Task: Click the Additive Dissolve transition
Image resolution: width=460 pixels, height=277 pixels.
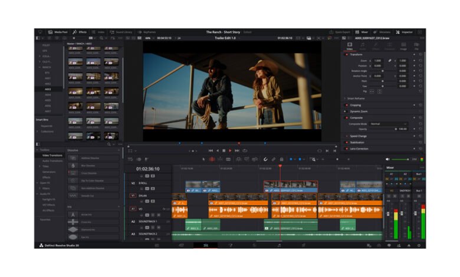Action: pos(93,158)
